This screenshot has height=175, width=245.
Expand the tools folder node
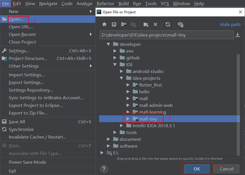coord(115,132)
